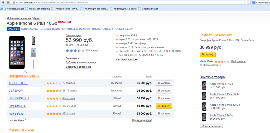Open 70 отзывов for APPLE STORE
This screenshot has height=133, width=270.
(69, 83)
